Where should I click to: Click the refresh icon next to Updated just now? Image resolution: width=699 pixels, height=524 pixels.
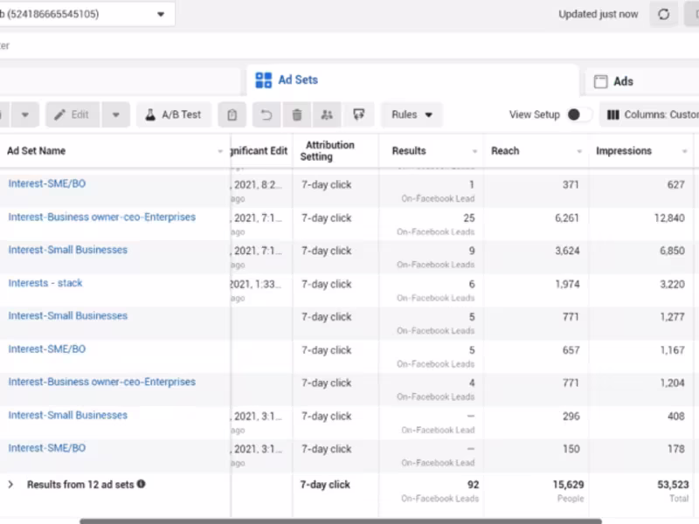tap(663, 15)
